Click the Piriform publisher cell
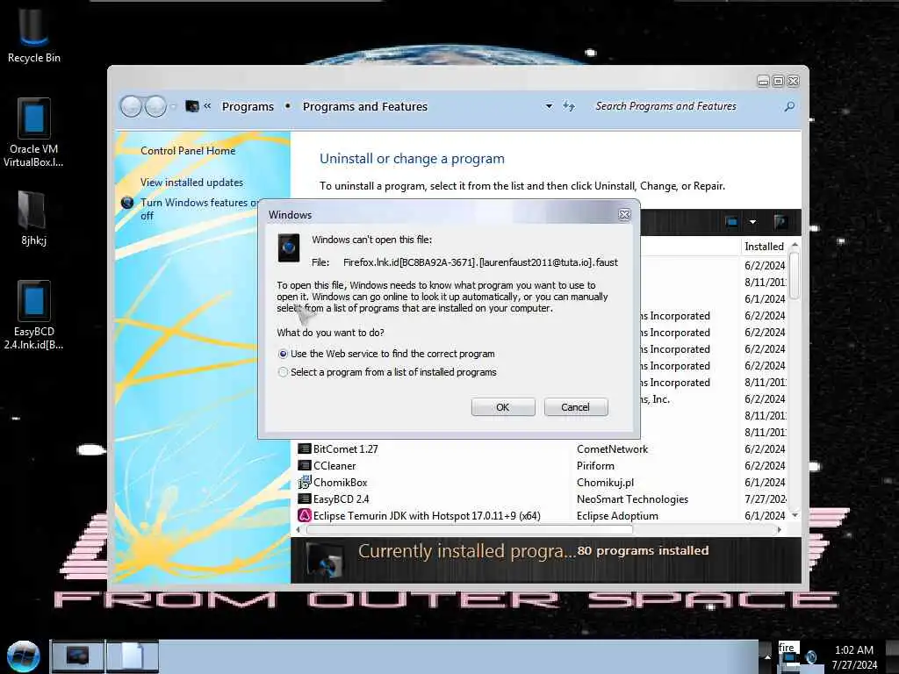The height and width of the screenshot is (674, 899). click(596, 465)
